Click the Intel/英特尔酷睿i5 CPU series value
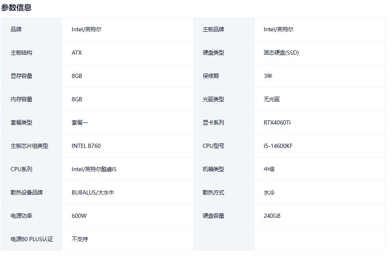This screenshot has width=392, height=256. click(94, 169)
